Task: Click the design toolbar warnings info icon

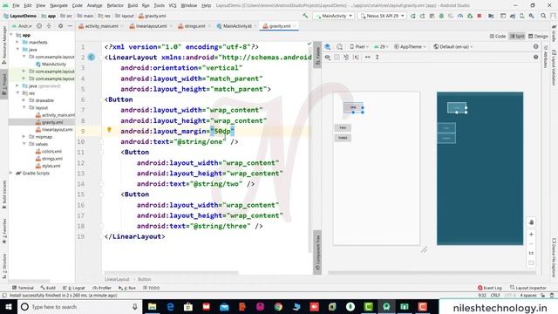Action: pyautogui.click(x=535, y=46)
